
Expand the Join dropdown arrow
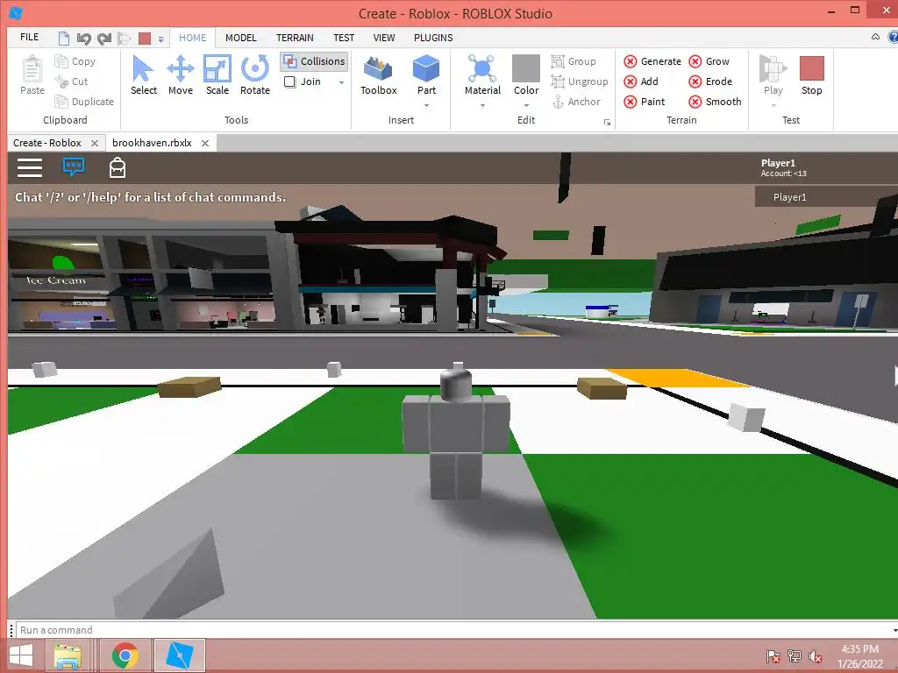click(341, 82)
